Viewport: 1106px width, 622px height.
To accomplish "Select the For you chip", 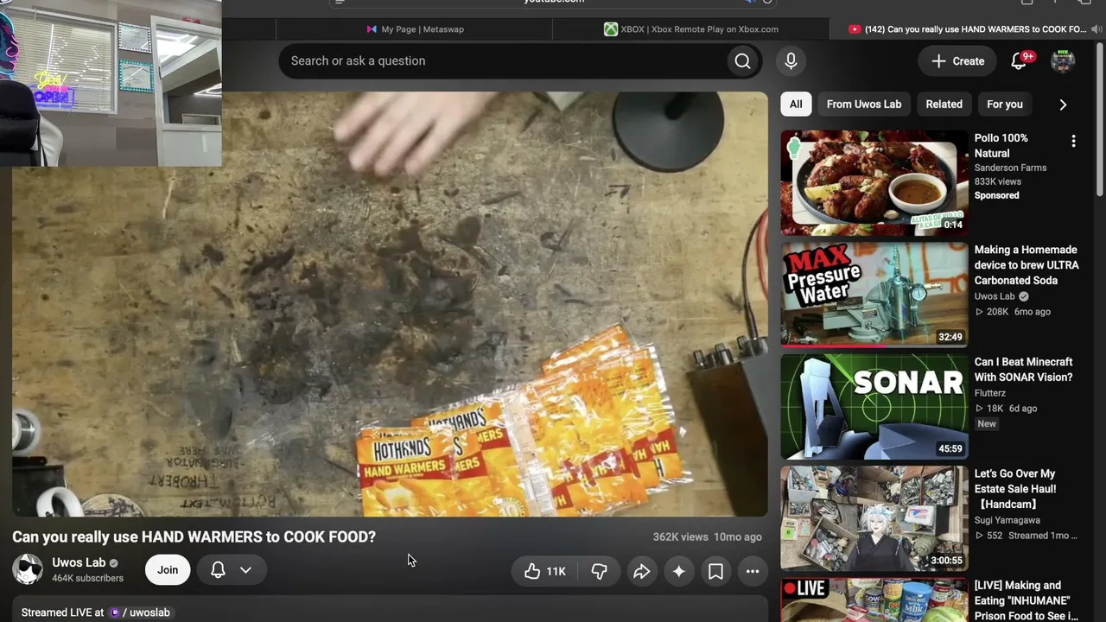I will [x=1005, y=105].
